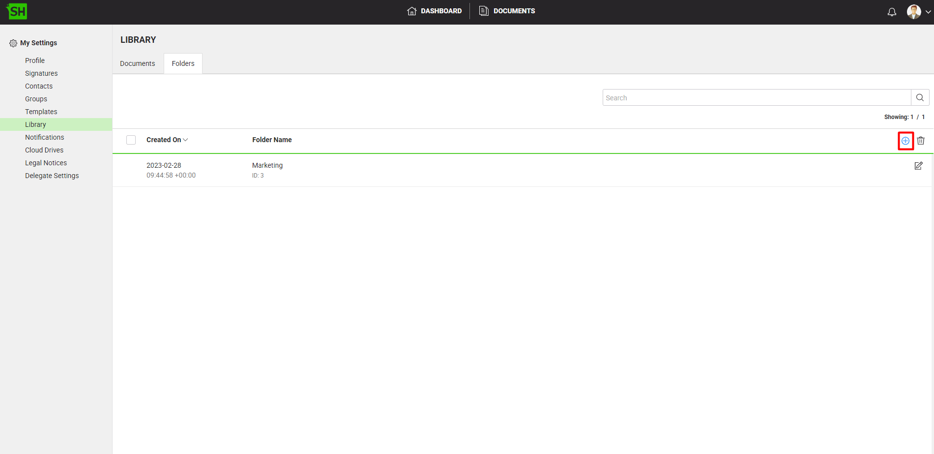
Task: Toggle the select all folders checkbox
Action: tap(131, 140)
